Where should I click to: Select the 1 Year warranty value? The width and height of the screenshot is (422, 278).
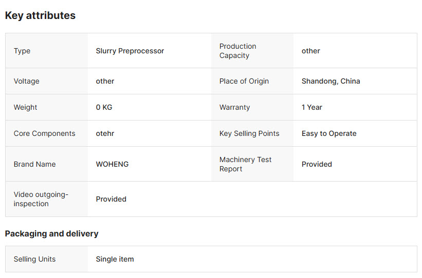point(311,107)
